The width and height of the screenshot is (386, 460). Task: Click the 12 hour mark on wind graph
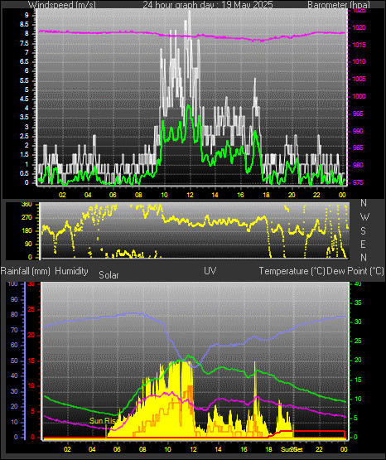pyautogui.click(x=190, y=195)
